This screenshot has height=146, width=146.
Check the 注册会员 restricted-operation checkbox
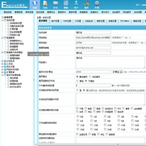click(77, 134)
